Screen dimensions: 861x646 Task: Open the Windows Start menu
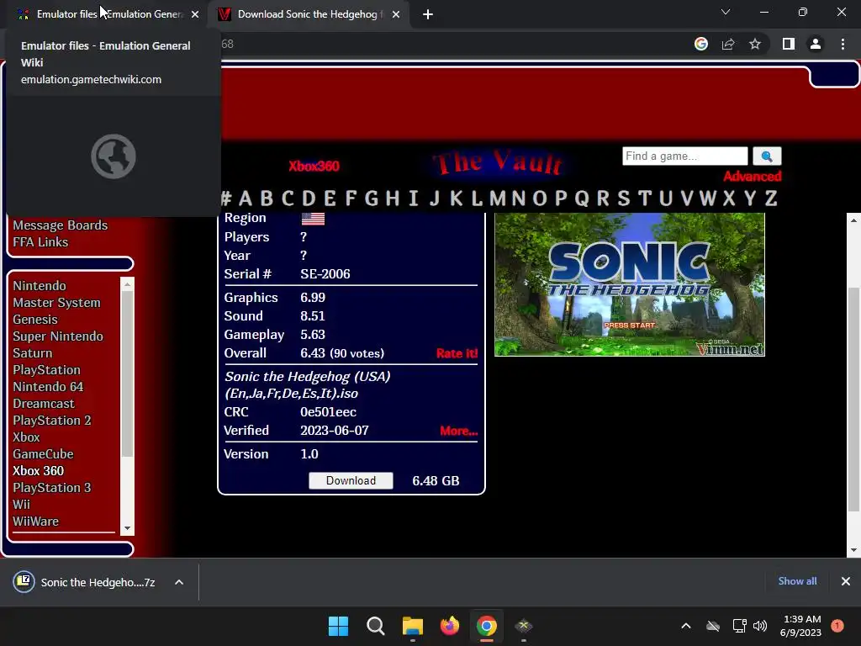click(x=338, y=626)
